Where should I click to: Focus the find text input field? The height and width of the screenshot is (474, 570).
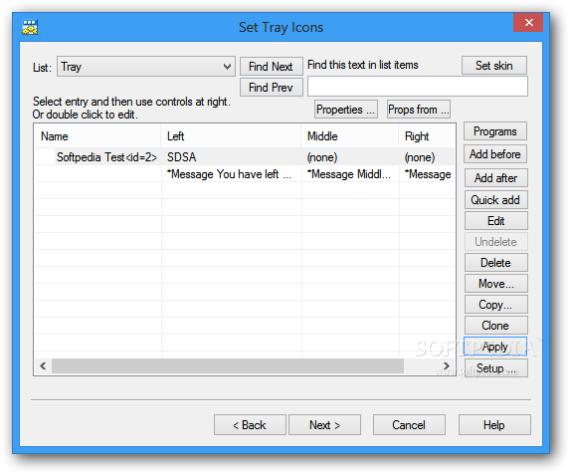coord(418,87)
